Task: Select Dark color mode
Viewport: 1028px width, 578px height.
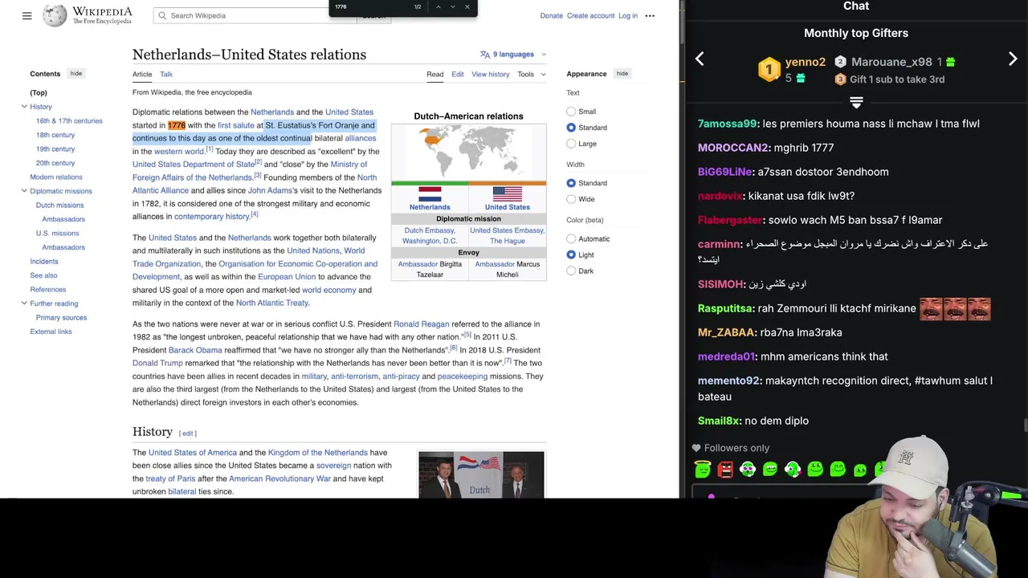Action: [x=571, y=271]
